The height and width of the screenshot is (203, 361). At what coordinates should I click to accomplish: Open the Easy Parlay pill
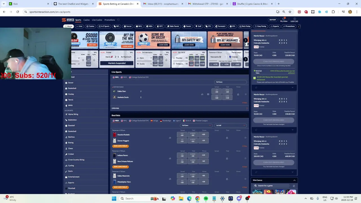[x=260, y=26]
